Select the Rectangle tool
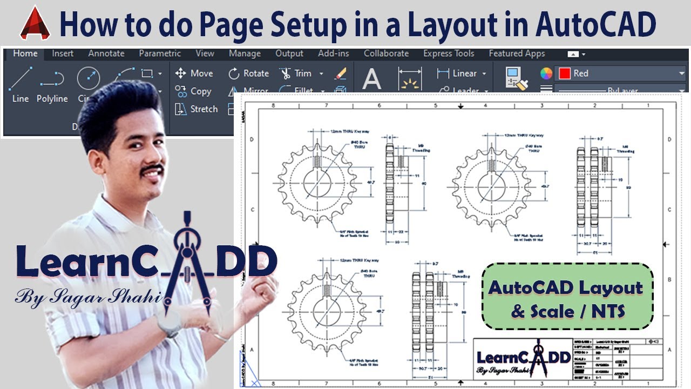Screen dimensions: 691x389 (146, 73)
